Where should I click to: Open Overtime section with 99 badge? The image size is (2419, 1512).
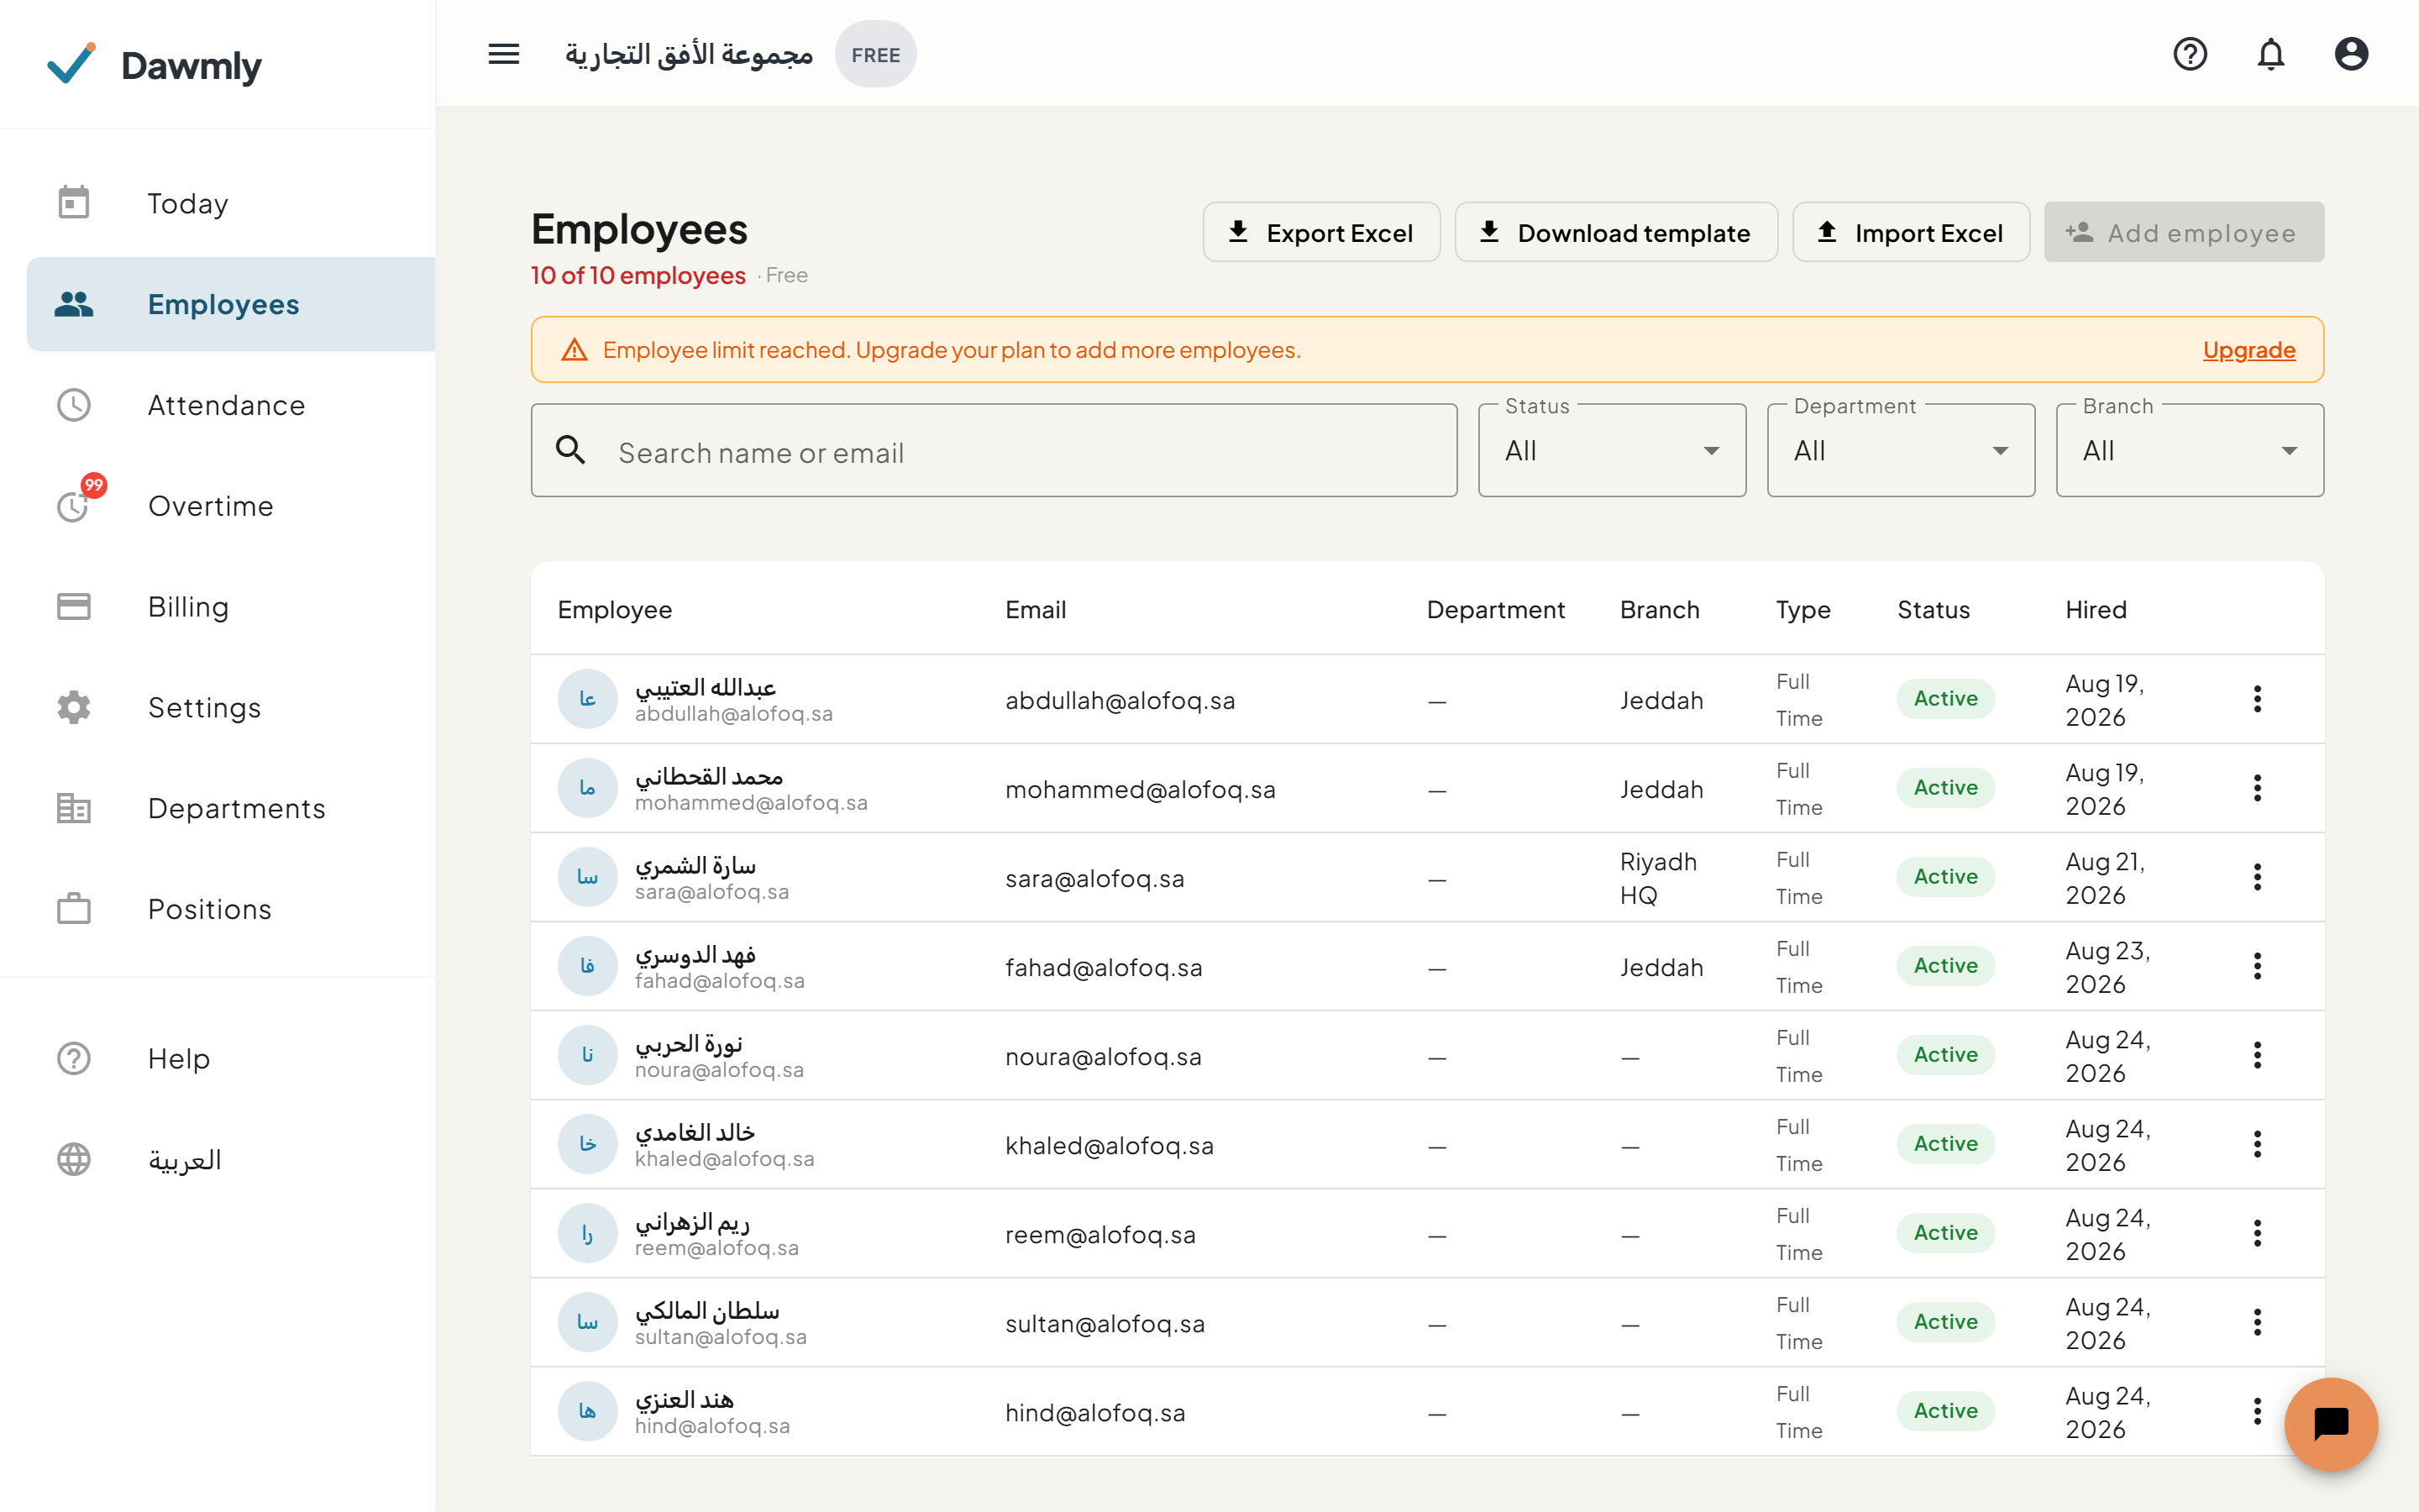pyautogui.click(x=231, y=506)
